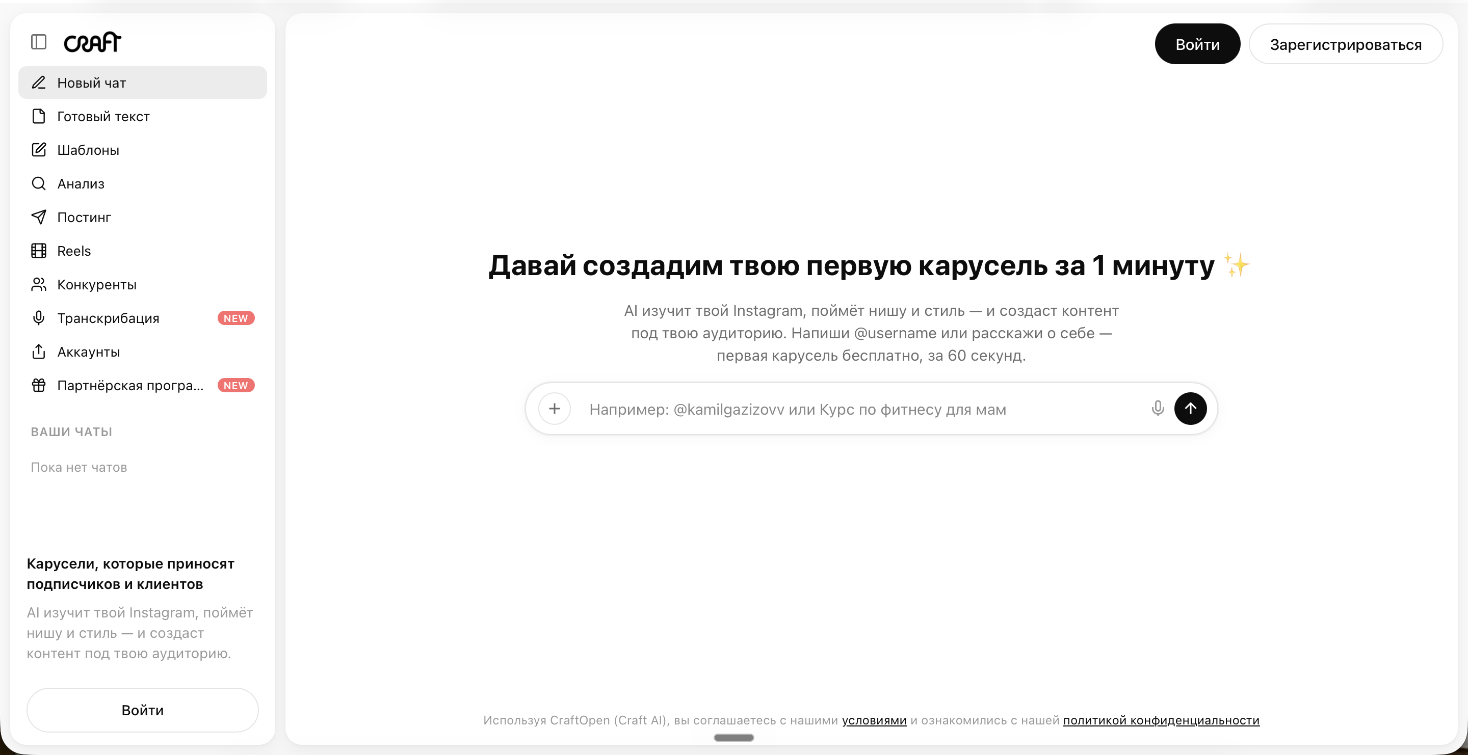Click the microphone icon in prompt box

(1158, 409)
